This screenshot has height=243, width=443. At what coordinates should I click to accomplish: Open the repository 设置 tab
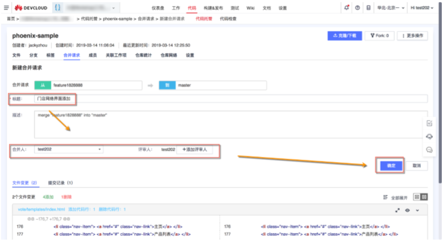190,55
